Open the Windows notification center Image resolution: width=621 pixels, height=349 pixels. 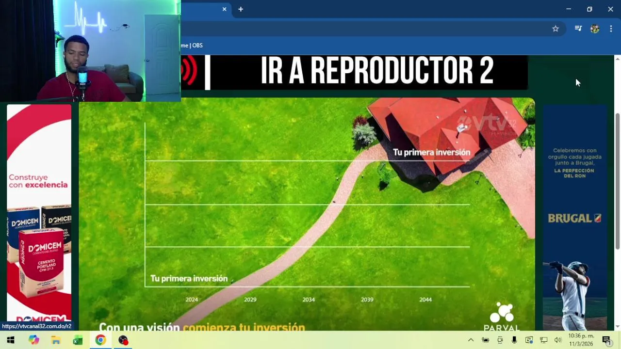(606, 340)
